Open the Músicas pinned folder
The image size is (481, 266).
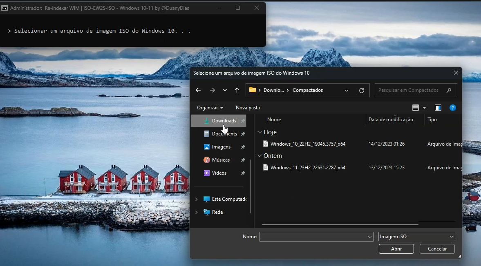(221, 160)
